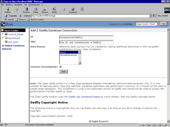Open the Communicator menu
Image resolution: width=170 pixels, height=127 pixels.
click(34, 5)
